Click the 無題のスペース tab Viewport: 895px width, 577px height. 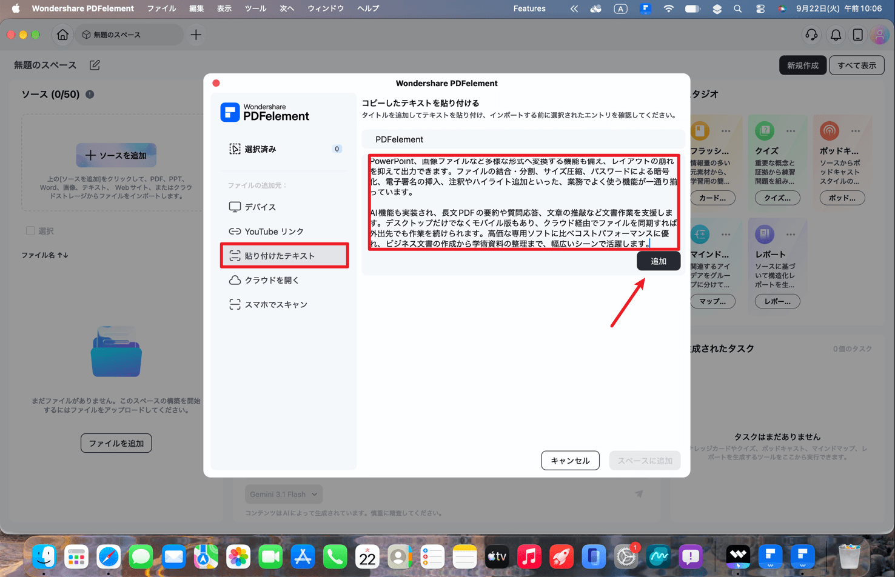coord(129,35)
